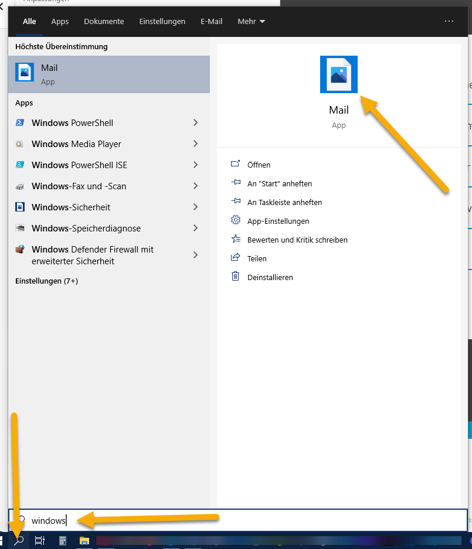
Task: Open the three-dot options menu
Action: [x=449, y=21]
